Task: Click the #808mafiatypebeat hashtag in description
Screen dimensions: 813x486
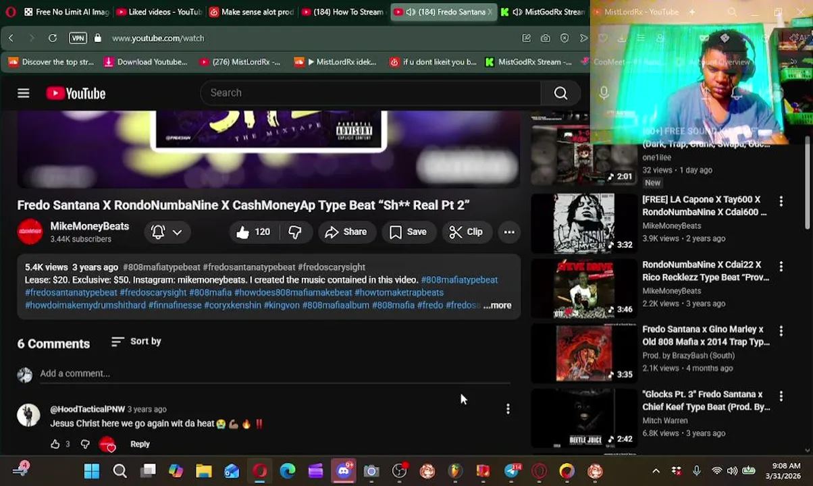Action: [459, 279]
